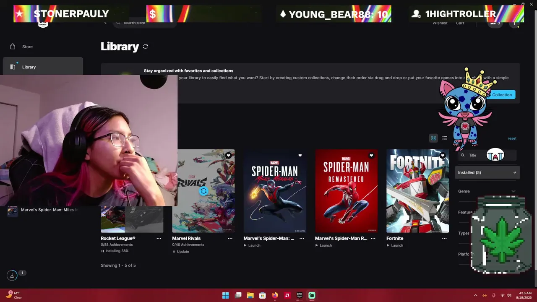Open the green streaming app in taskbar
The image size is (537, 302).
312,295
